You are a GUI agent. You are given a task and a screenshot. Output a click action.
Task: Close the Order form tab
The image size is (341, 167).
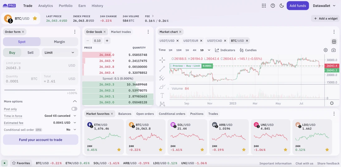tap(23, 32)
